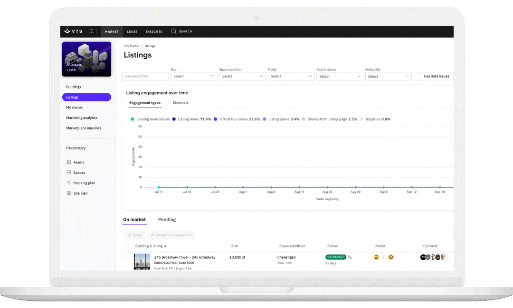Click the last contact avatar in row
513x308 pixels.
pos(443,257)
